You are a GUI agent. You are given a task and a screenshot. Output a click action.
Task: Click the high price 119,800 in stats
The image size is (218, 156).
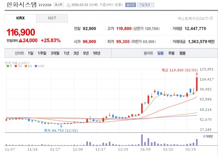click(x=124, y=29)
